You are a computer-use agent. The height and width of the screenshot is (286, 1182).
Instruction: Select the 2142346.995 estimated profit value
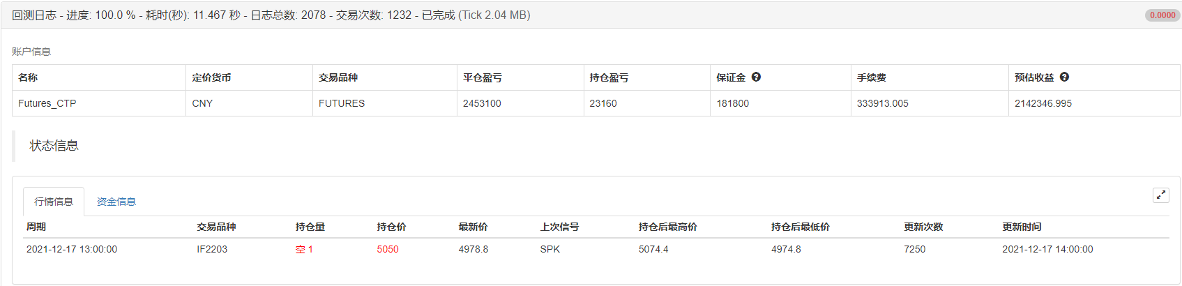tap(1043, 103)
